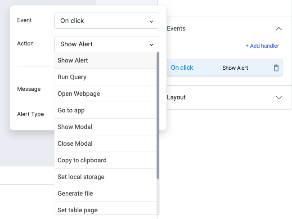The image size is (292, 219).
Task: Collapse the Events section chevron
Action: pyautogui.click(x=279, y=29)
